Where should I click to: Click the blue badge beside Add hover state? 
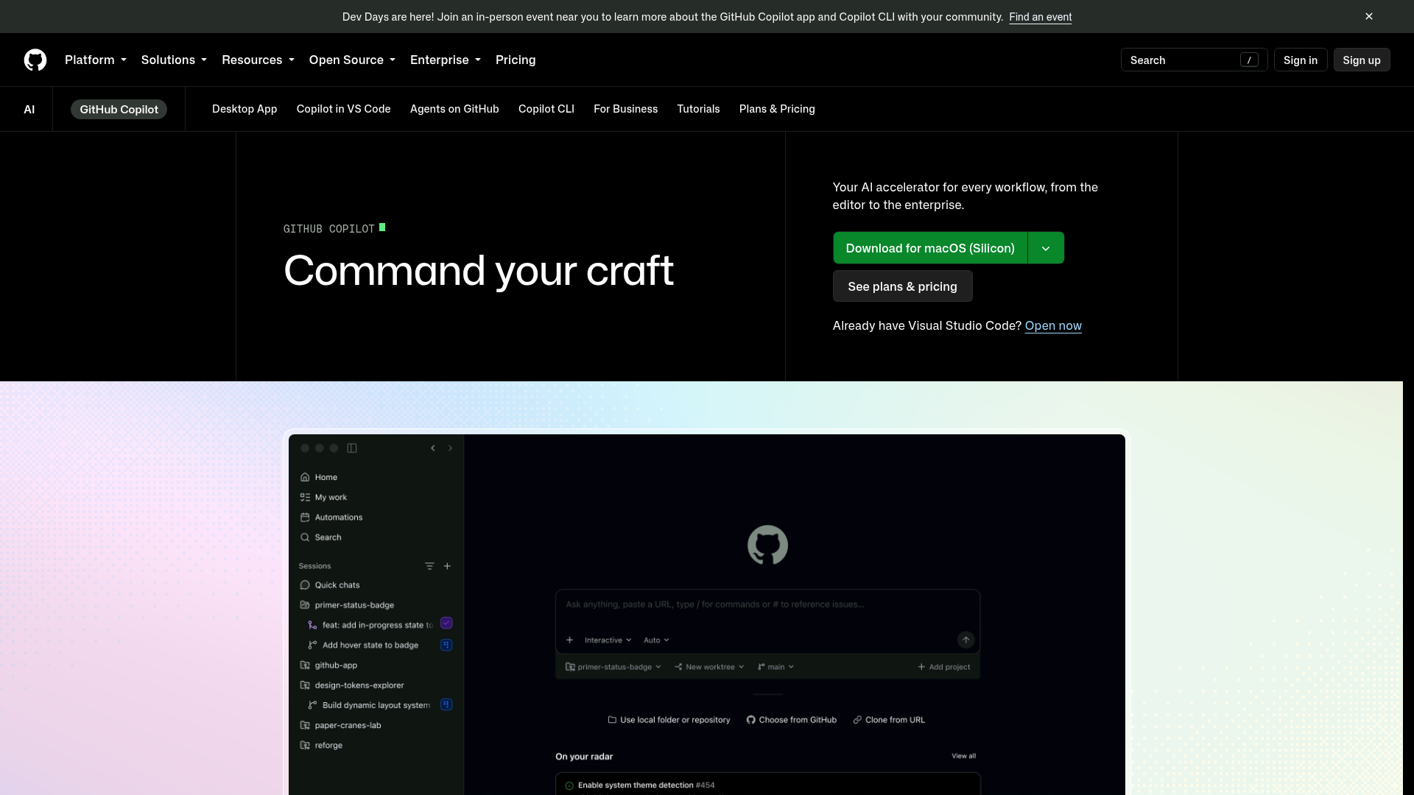click(446, 646)
